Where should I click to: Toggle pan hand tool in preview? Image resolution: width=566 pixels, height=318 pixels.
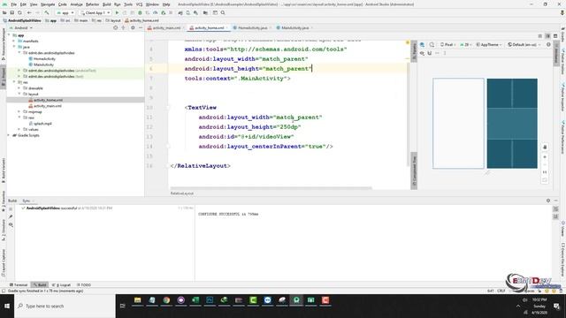(x=545, y=148)
